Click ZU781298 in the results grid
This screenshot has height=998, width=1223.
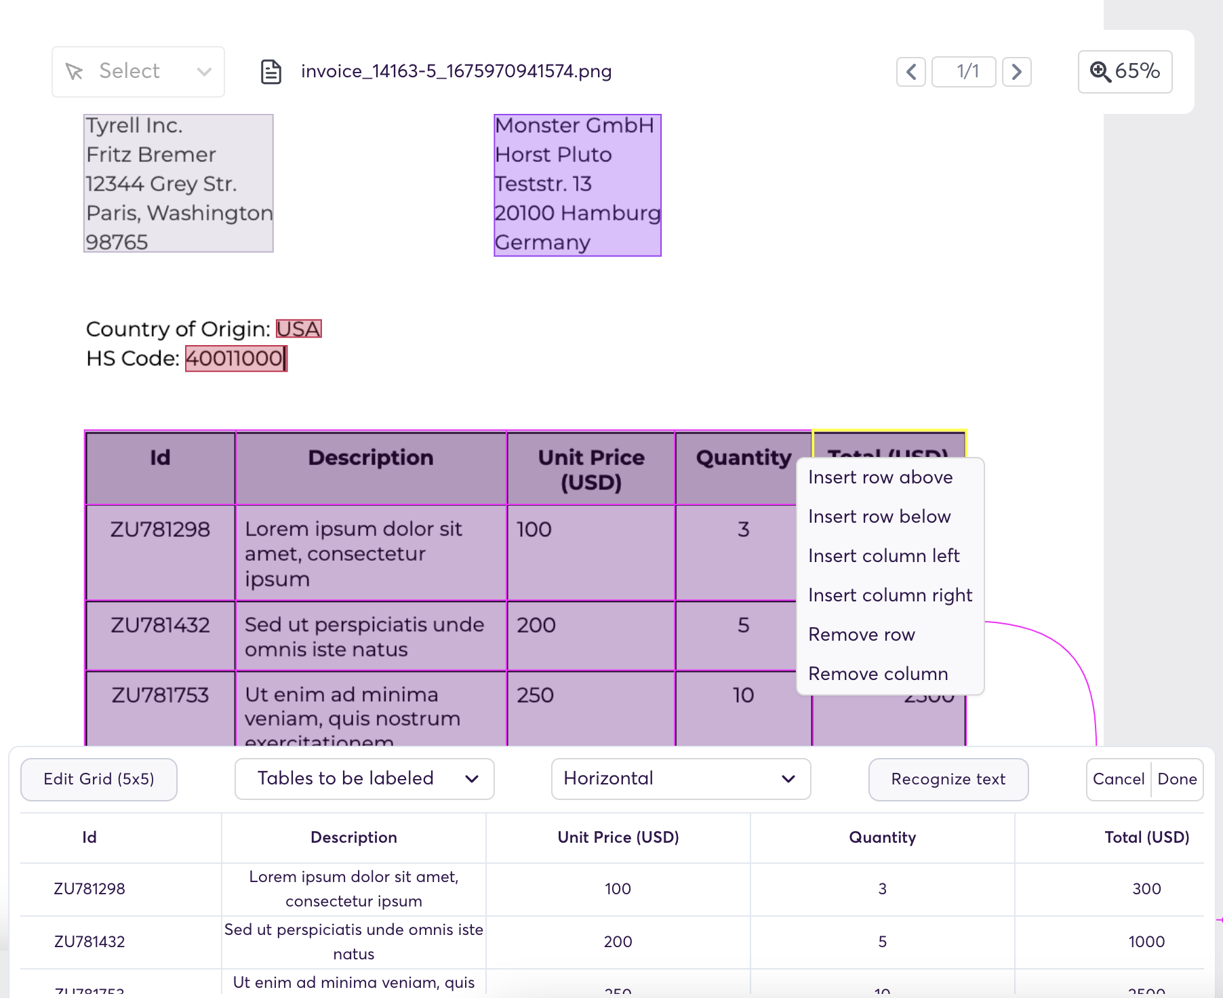click(89, 889)
